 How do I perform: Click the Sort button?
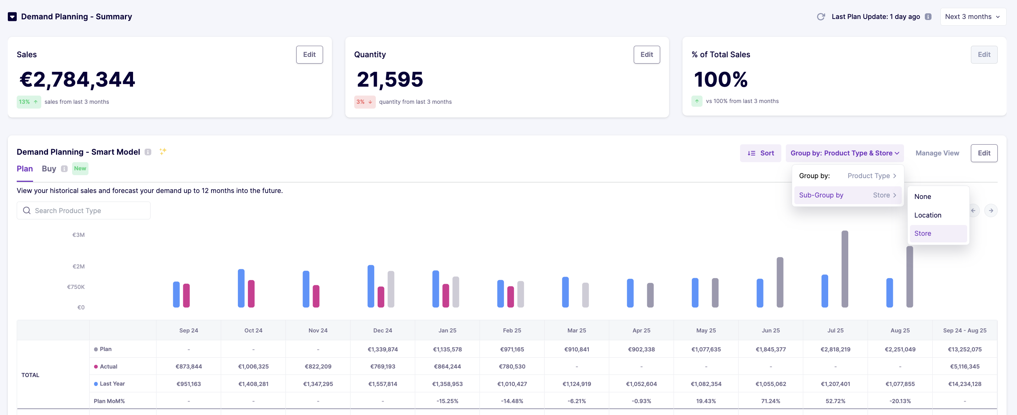tap(761, 153)
